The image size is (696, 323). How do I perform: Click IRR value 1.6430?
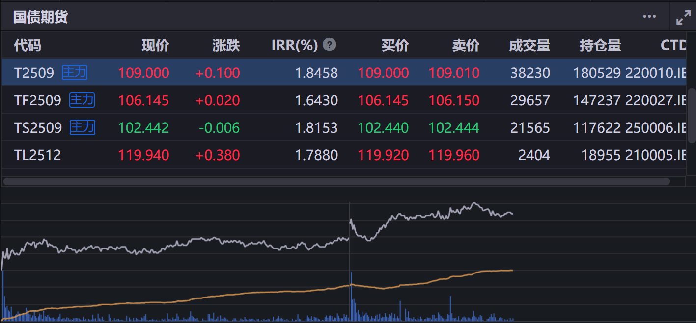point(316,101)
